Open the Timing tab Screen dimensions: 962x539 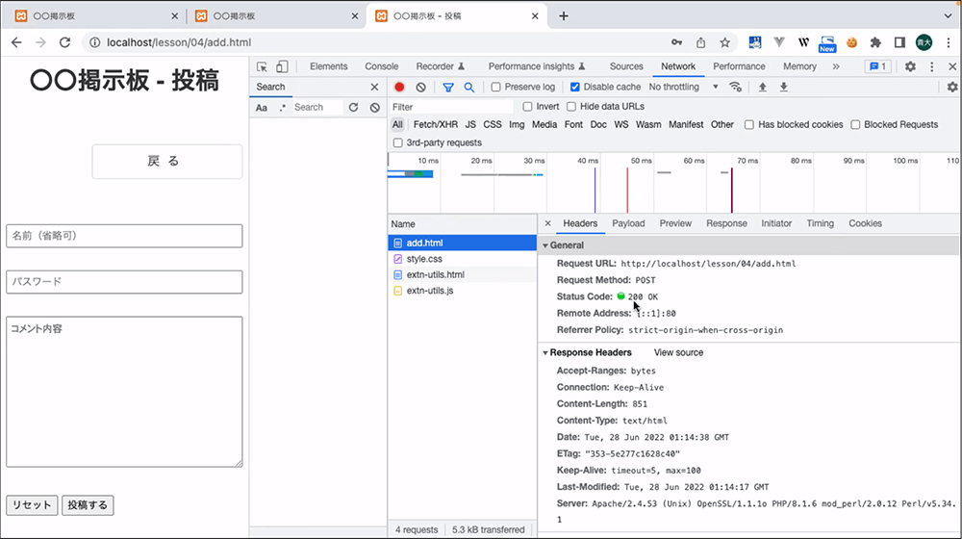(821, 223)
